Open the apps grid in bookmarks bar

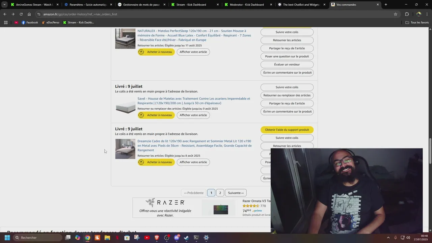[6, 23]
